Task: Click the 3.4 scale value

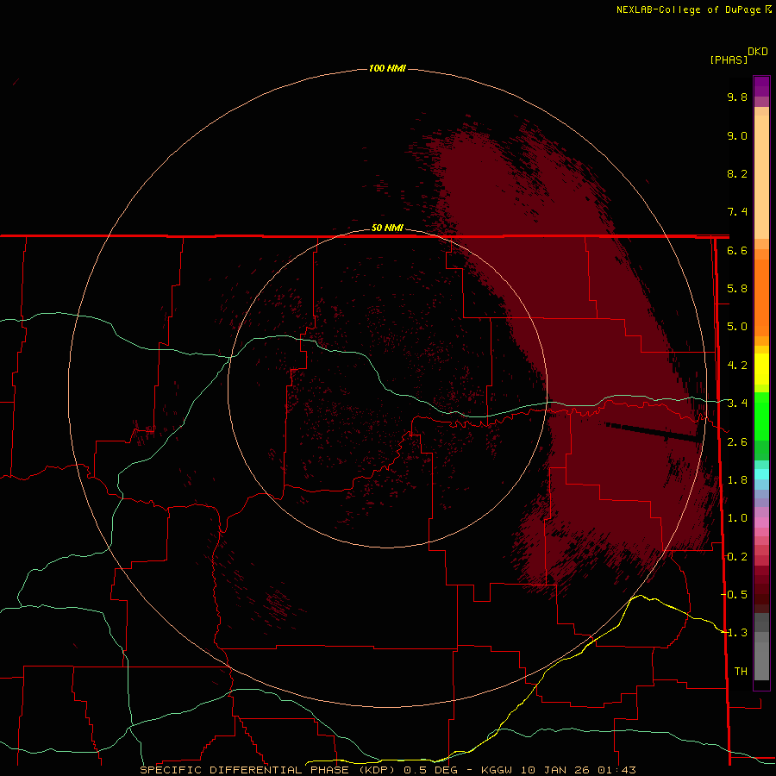Action: tap(737, 404)
